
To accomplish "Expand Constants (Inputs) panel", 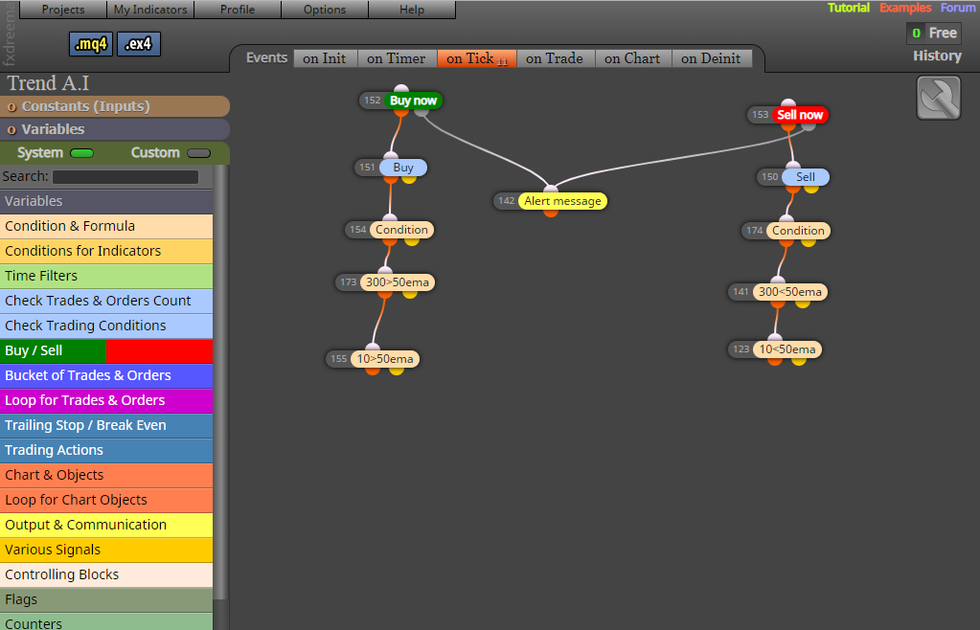I will 115,106.
